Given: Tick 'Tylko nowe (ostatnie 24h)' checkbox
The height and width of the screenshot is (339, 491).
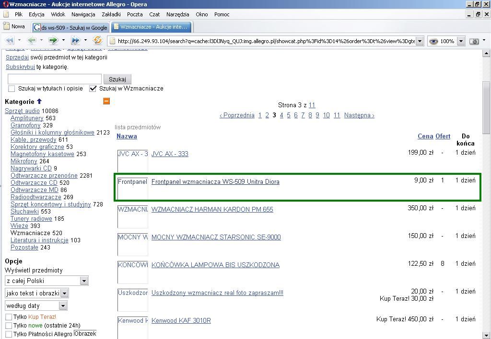Looking at the screenshot, I should click(9, 326).
